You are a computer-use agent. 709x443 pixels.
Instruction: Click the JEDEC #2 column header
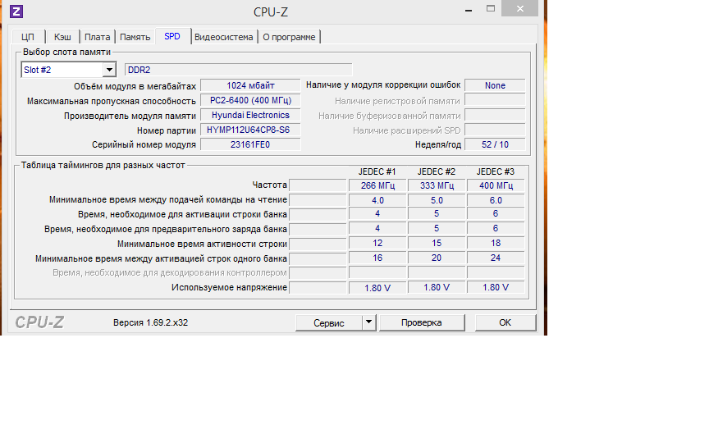[437, 171]
